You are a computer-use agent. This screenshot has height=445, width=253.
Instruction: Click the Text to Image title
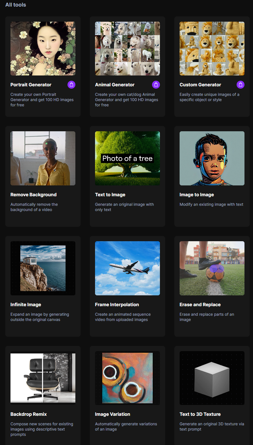(x=110, y=195)
